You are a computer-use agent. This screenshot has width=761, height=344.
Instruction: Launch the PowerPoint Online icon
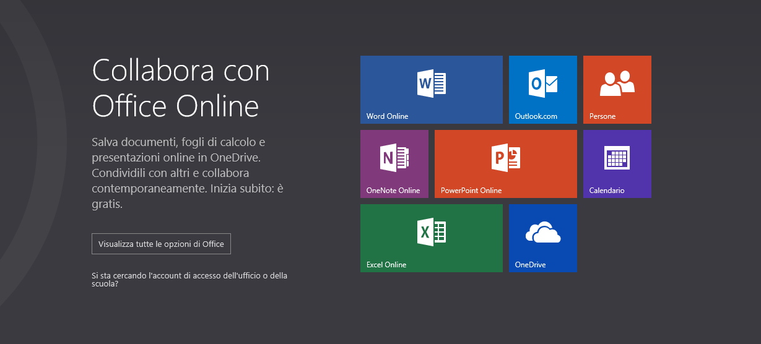[506, 158]
